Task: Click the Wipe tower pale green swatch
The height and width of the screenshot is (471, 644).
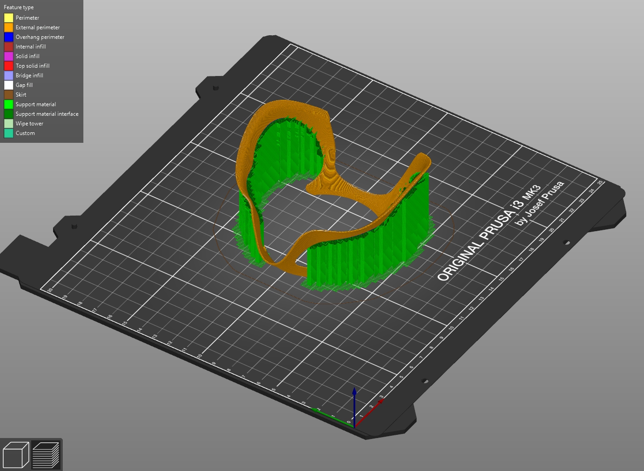Action: 9,124
